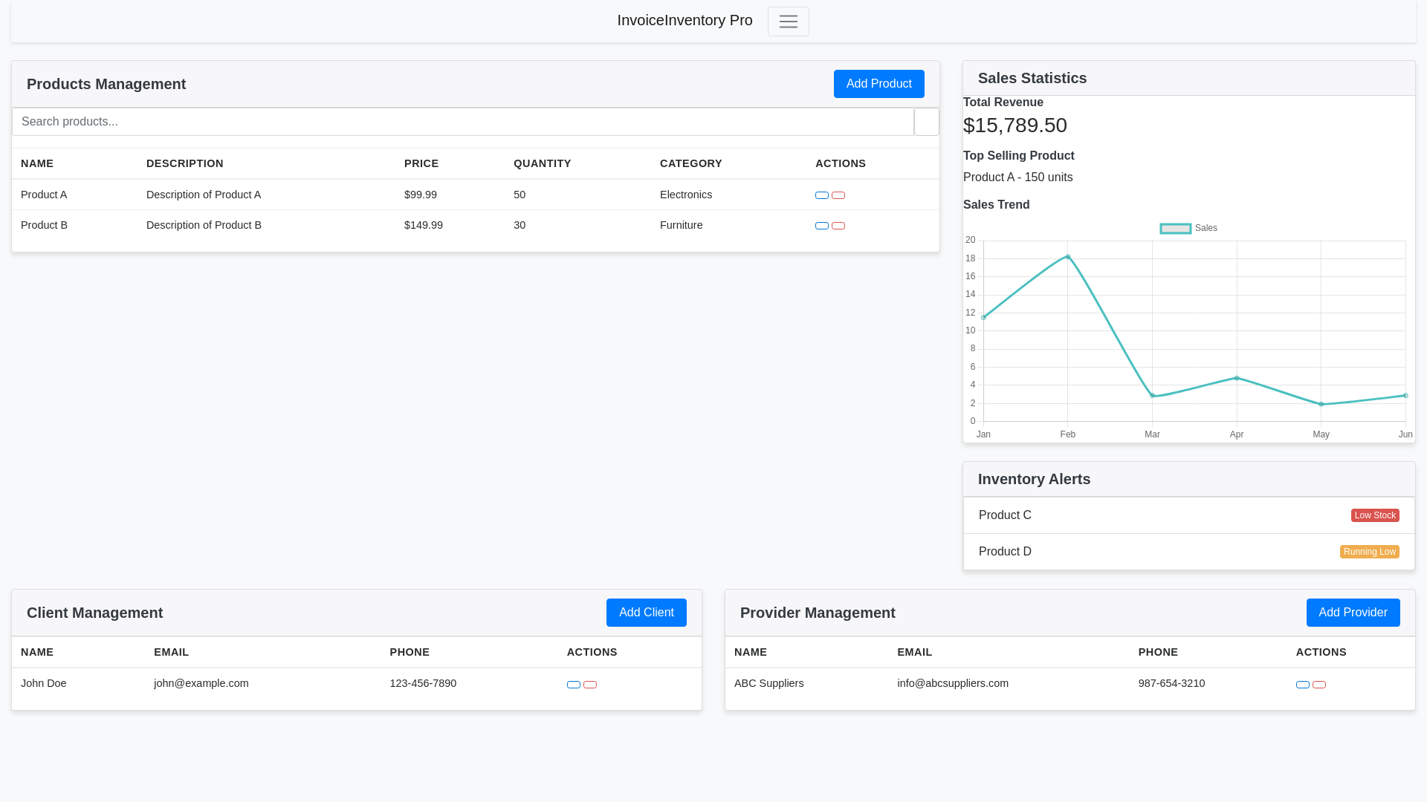Click Add Client button
This screenshot has height=802, width=1427.
click(647, 613)
